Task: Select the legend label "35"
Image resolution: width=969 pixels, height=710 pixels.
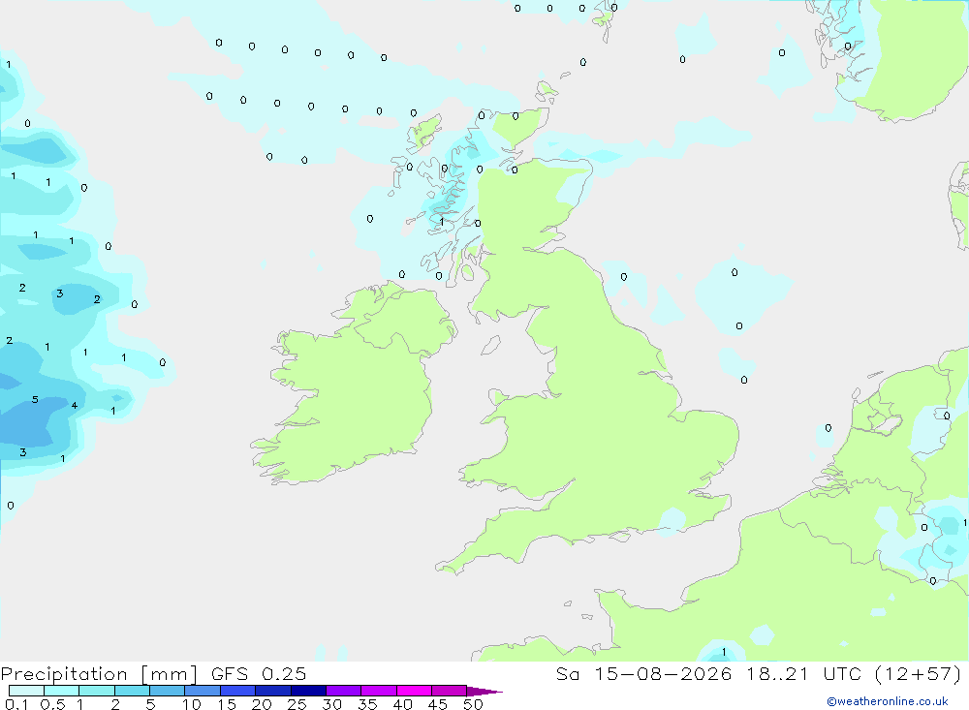Action: 367,704
